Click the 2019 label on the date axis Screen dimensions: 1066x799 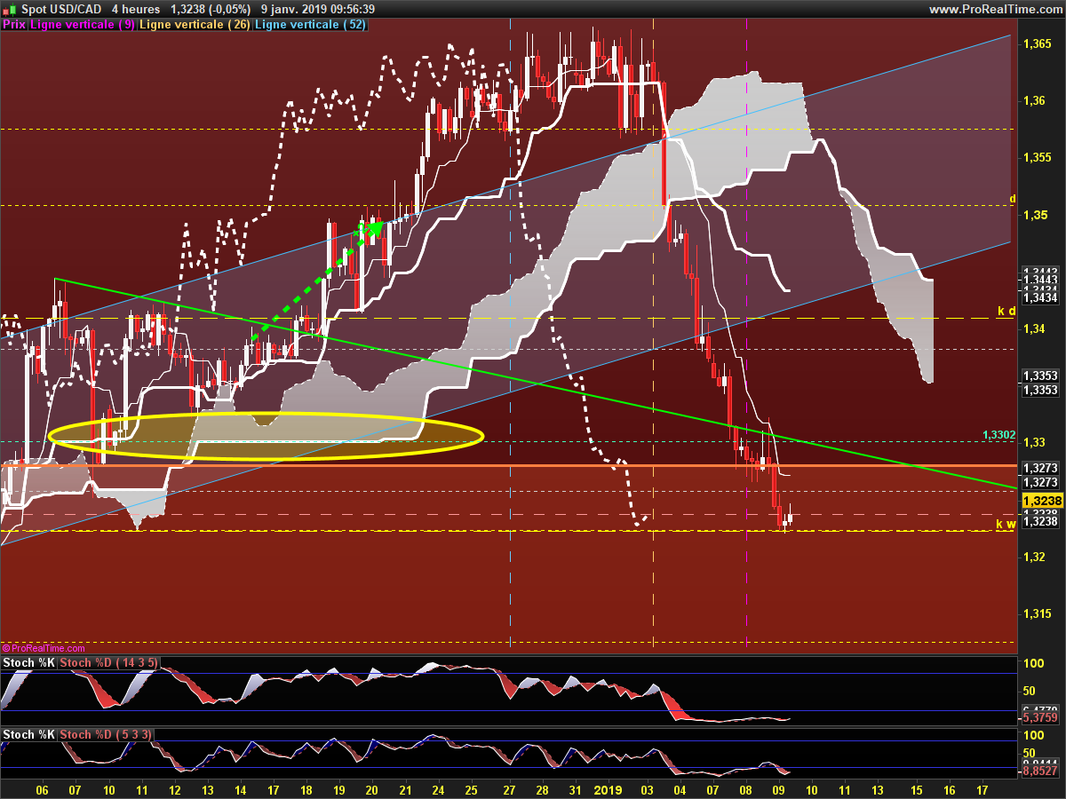coord(609,789)
